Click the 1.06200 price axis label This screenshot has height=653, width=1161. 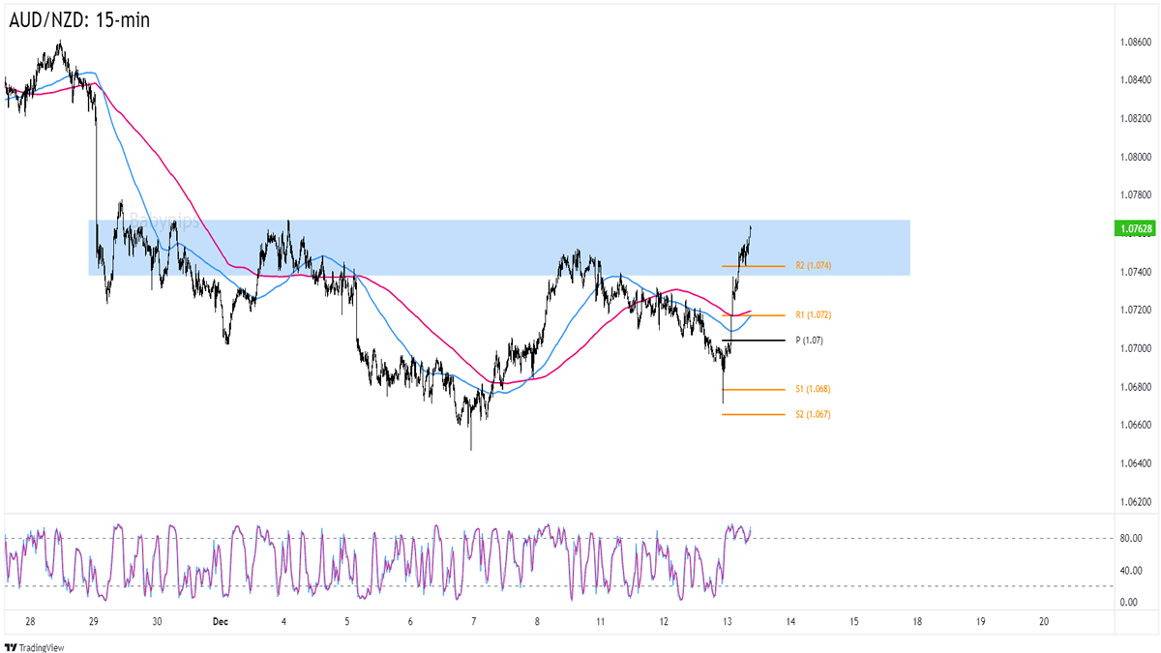(1134, 502)
